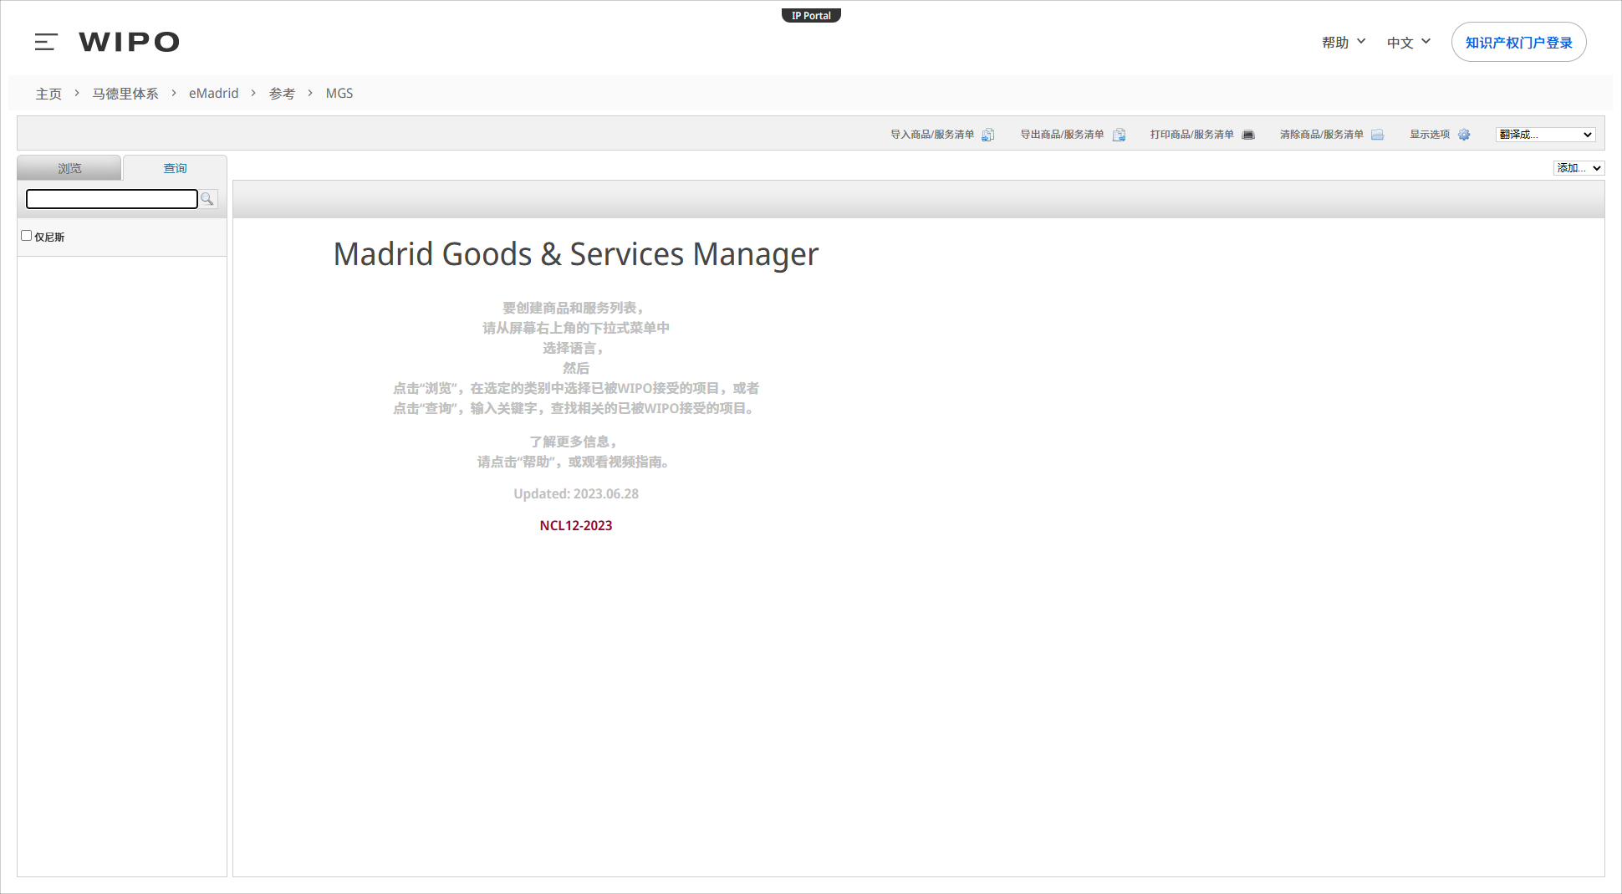Click the clear goods/services list icon
The image size is (1622, 894).
click(1377, 135)
